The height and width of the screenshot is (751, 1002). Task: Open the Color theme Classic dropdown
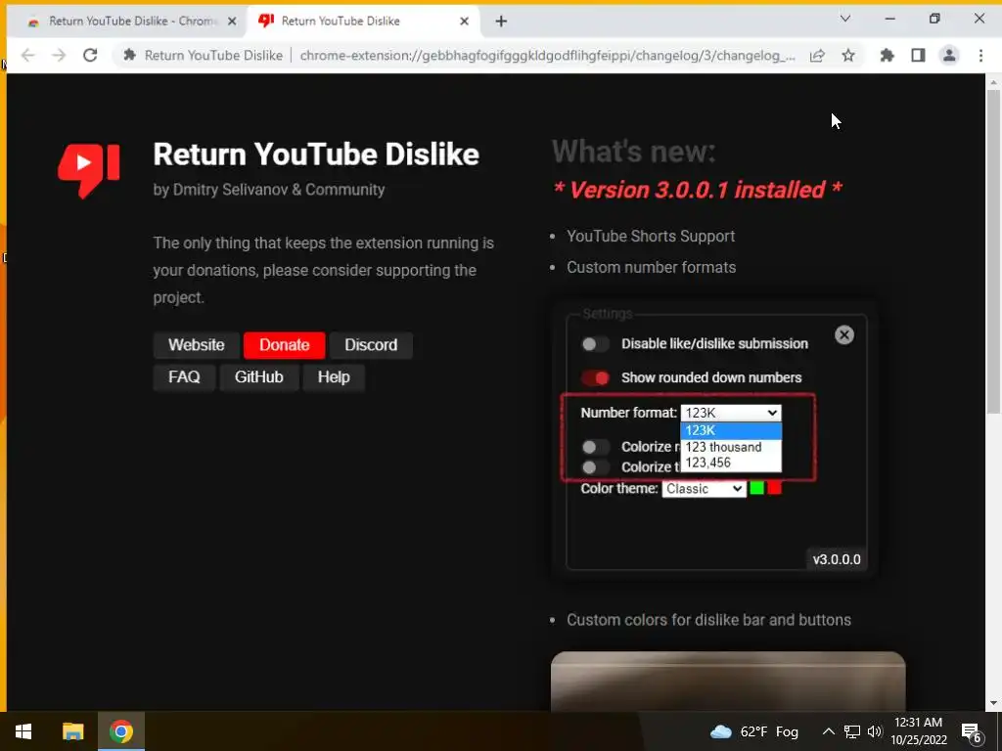[x=704, y=489]
